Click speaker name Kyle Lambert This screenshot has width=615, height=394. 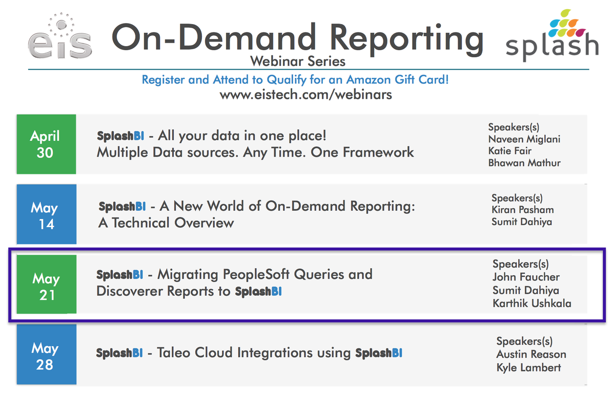tap(528, 367)
